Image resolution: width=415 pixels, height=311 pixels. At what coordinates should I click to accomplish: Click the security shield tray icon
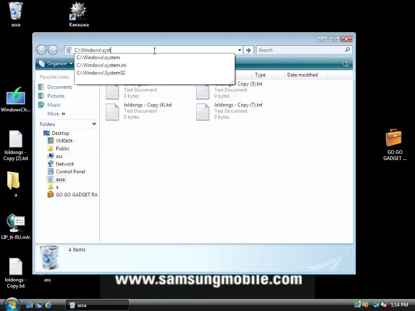click(365, 305)
